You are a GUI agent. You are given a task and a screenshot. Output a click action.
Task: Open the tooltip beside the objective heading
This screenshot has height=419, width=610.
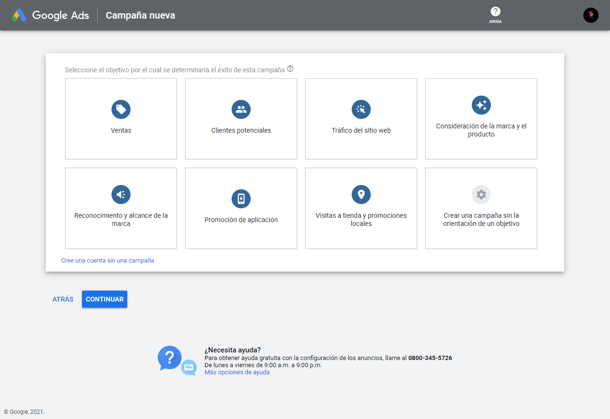[290, 68]
